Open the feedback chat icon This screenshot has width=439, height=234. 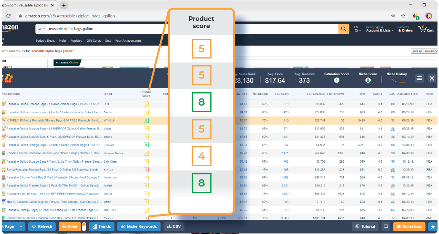pyautogui.click(x=386, y=226)
